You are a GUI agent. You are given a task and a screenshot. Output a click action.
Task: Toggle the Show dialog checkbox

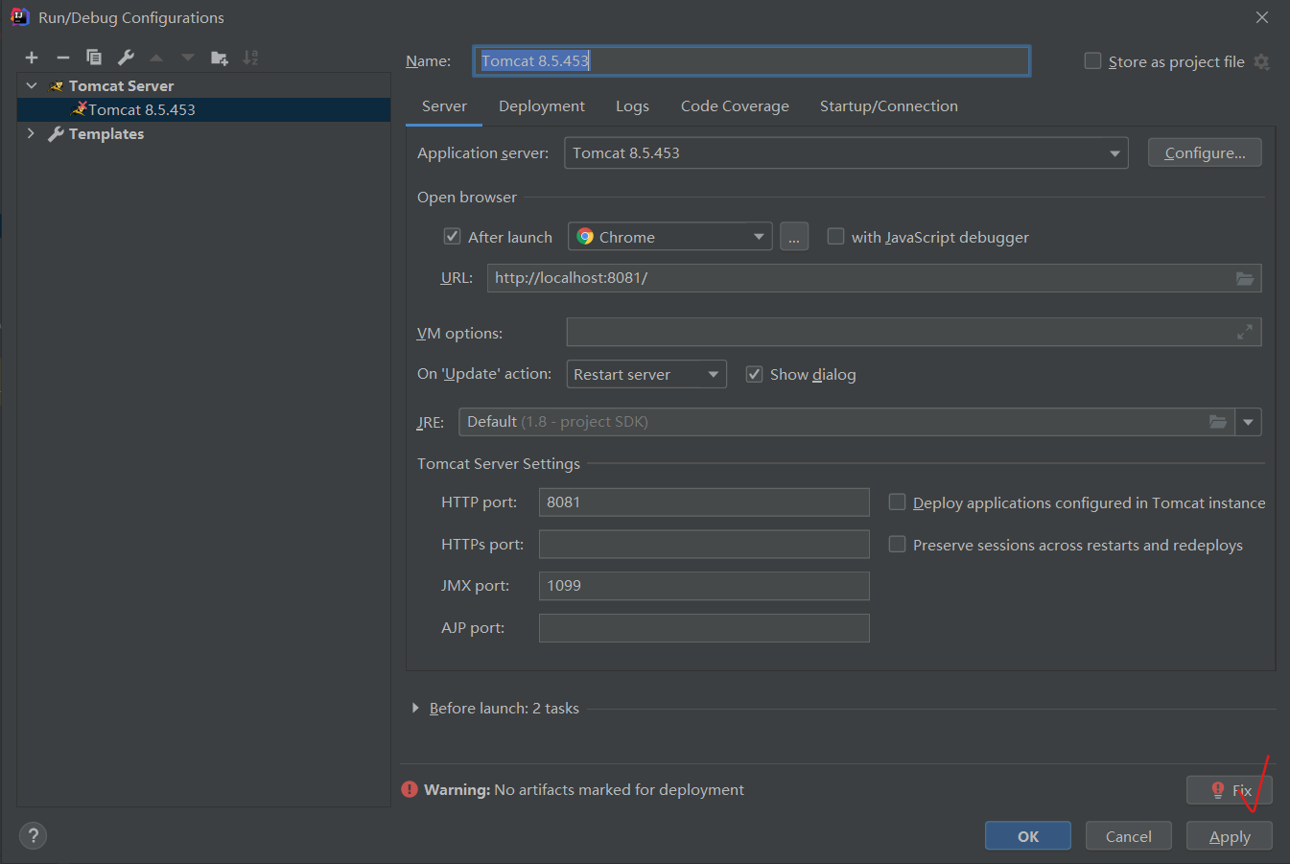coord(754,374)
